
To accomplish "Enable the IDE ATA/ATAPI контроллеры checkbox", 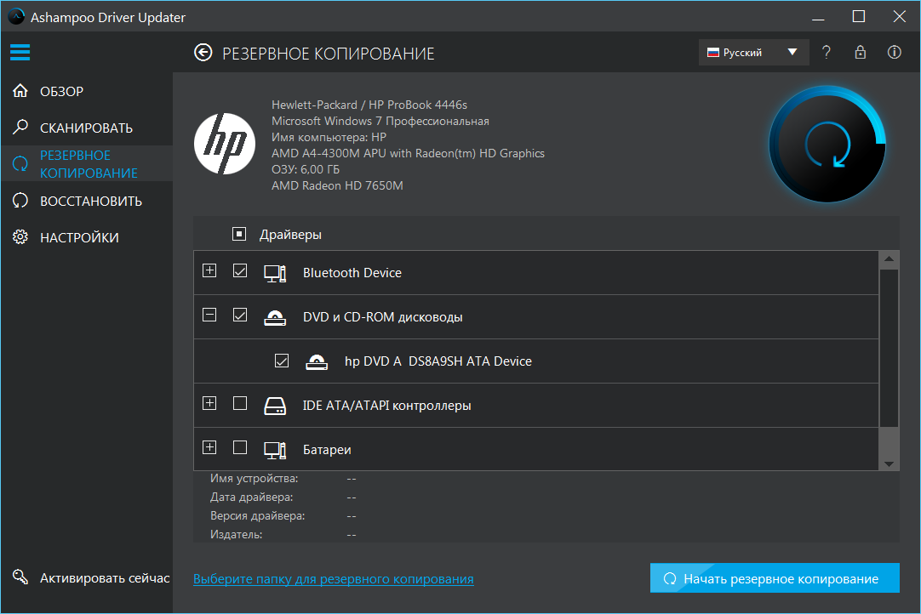I will 240,404.
